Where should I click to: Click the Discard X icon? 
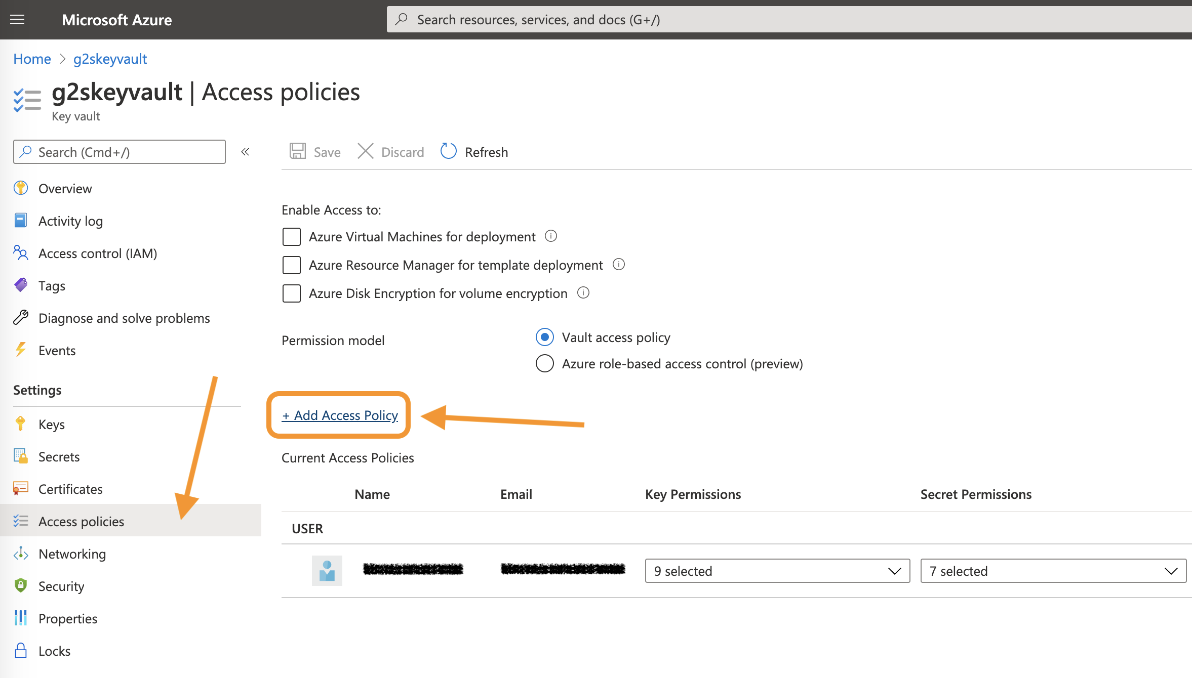pos(365,151)
